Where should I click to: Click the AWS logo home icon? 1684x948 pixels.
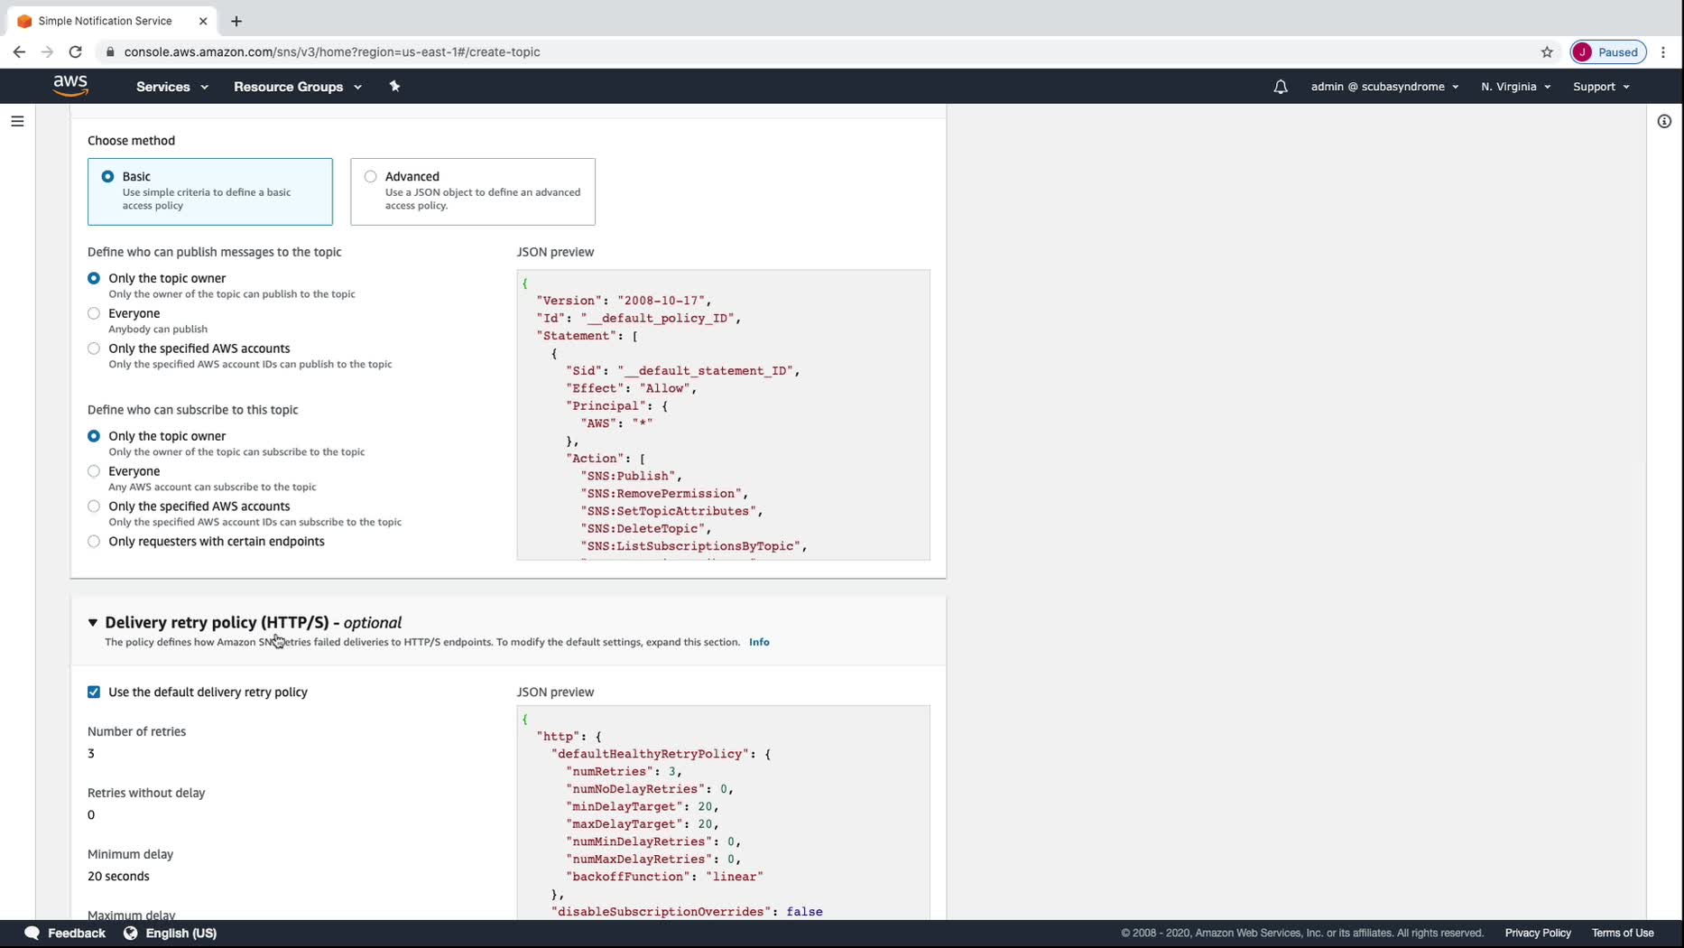click(70, 86)
